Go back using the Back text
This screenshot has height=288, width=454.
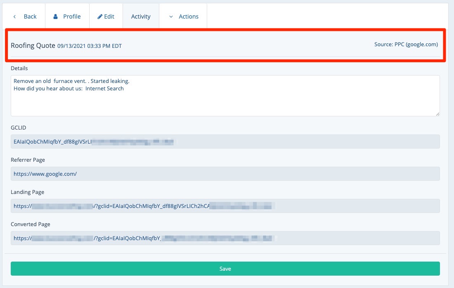click(x=30, y=17)
